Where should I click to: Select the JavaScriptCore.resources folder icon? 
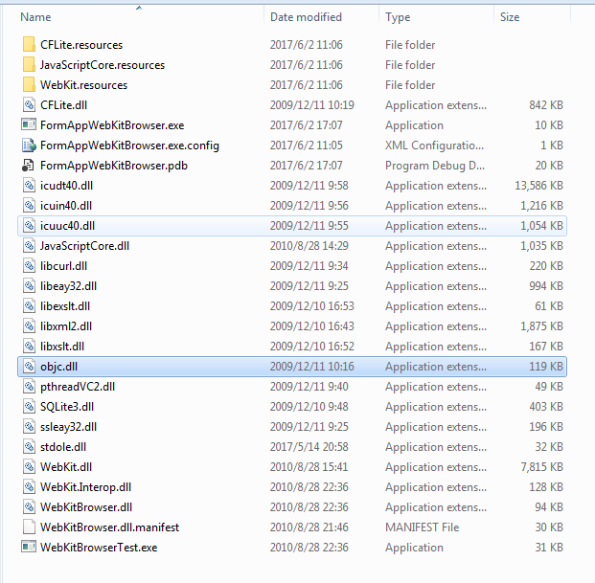29,64
